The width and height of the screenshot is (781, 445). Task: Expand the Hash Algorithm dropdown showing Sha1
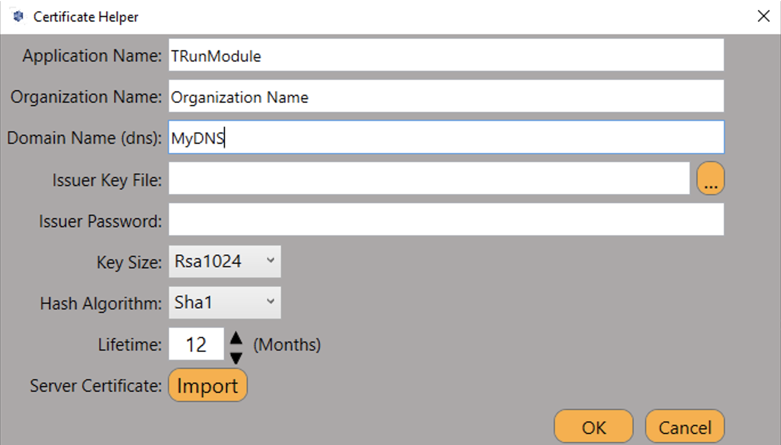tap(225, 303)
